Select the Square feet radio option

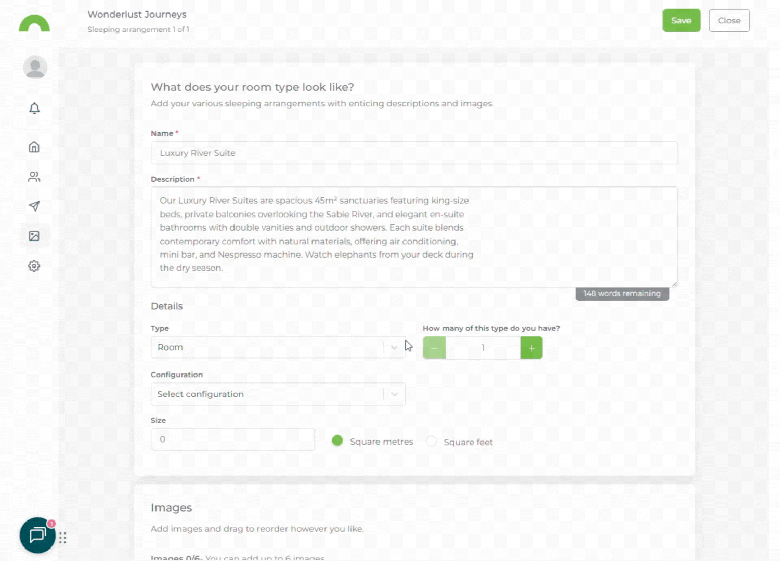click(x=431, y=442)
